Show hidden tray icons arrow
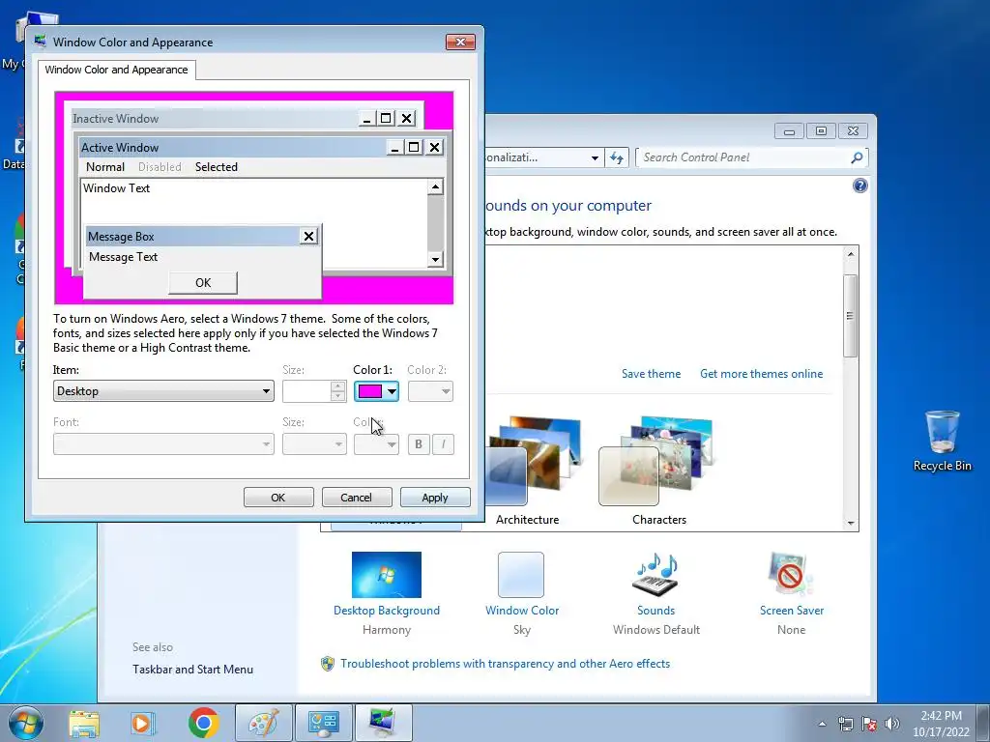990x742 pixels. tap(822, 724)
